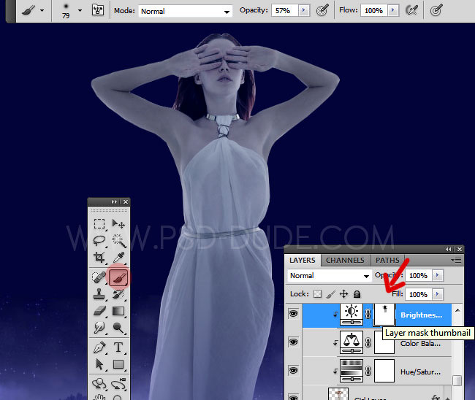Select the Spot Healing Brush tool
This screenshot has height=400, width=475.
coord(99,277)
